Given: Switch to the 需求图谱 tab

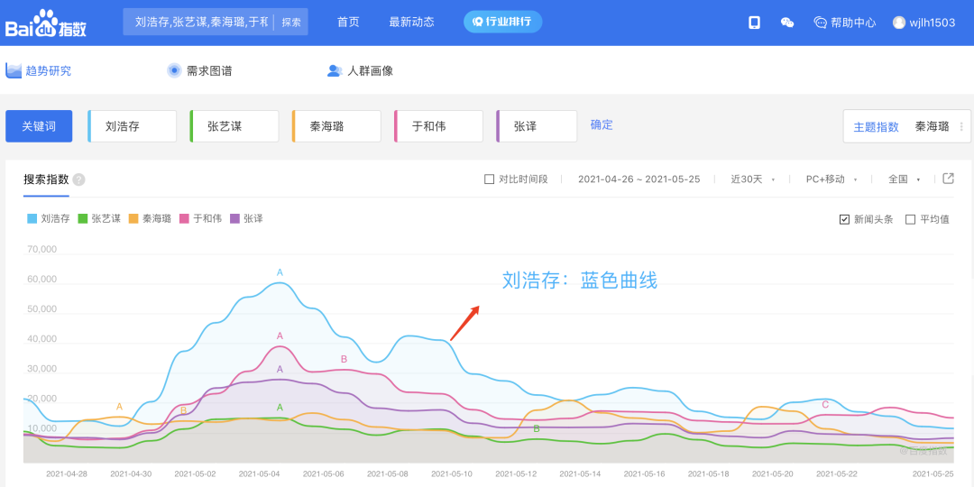Looking at the screenshot, I should click(x=199, y=70).
